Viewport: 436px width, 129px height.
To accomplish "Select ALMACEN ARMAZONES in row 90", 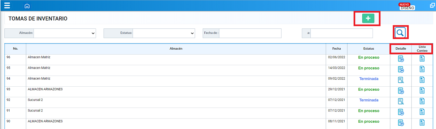I will click(x=45, y=121).
